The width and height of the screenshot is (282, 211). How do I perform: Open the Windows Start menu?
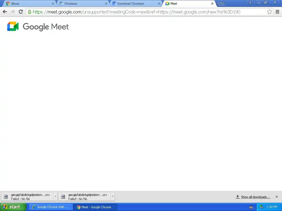click(13, 207)
